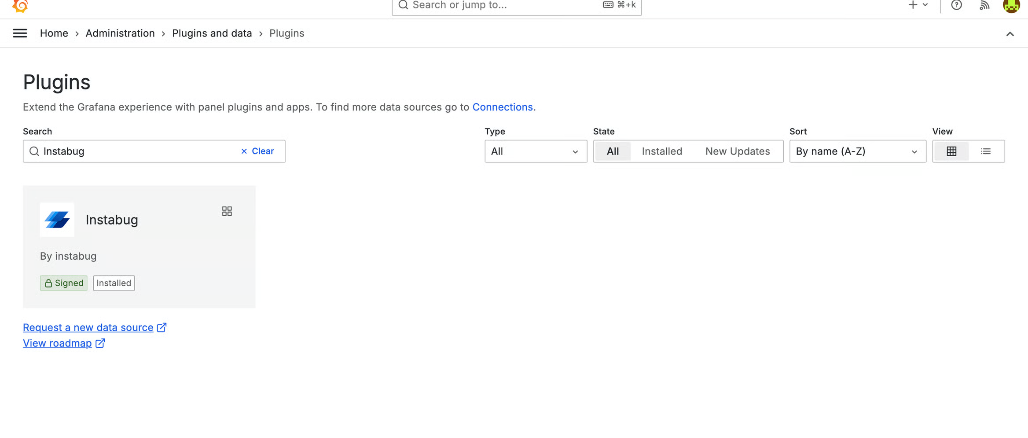Click the Grafana logo icon
1028x438 pixels.
tap(20, 5)
